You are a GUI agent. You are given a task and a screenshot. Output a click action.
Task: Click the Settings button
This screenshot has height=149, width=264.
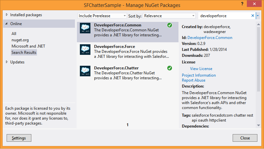19,138
